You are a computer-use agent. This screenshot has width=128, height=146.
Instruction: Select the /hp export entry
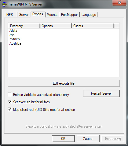pos(12,35)
